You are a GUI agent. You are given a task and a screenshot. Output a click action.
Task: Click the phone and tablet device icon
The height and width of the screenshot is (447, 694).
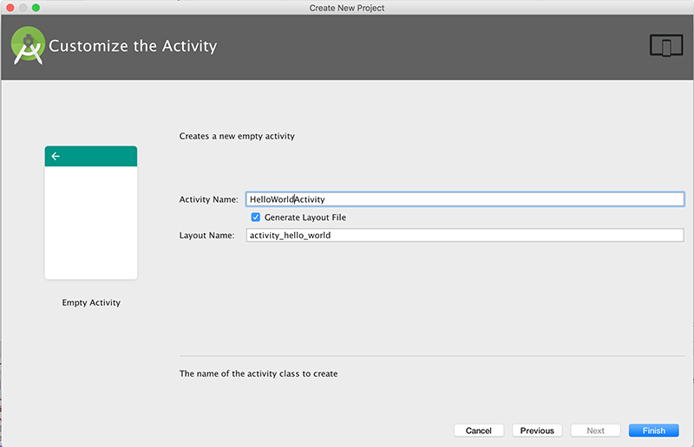pos(666,46)
